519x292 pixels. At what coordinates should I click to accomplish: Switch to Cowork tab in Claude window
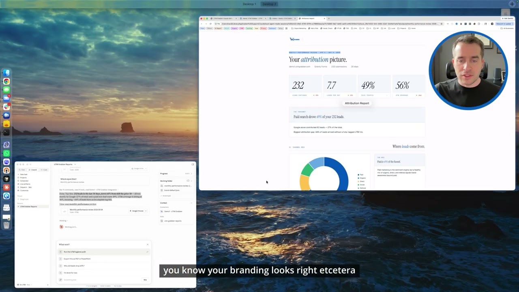coord(33,170)
